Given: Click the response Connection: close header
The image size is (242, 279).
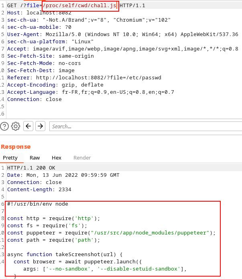Looking at the screenshot, I should tap(35, 182).
